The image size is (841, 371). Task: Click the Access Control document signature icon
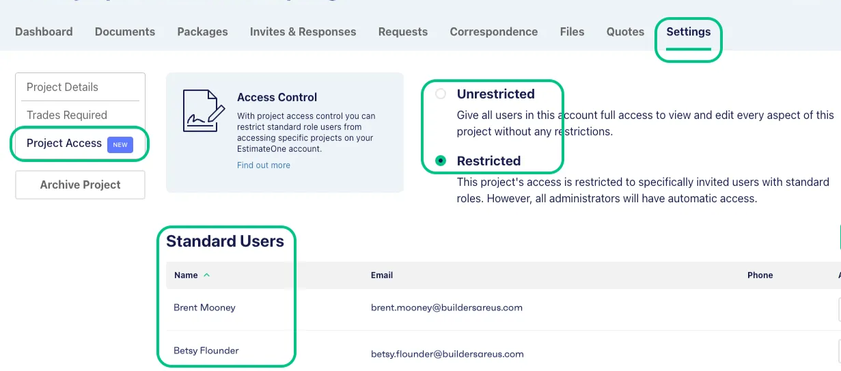[x=204, y=111]
